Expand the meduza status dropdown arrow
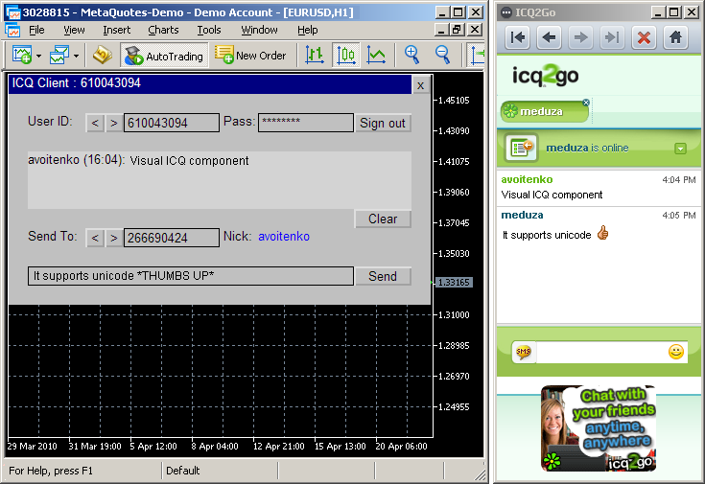 coord(680,149)
